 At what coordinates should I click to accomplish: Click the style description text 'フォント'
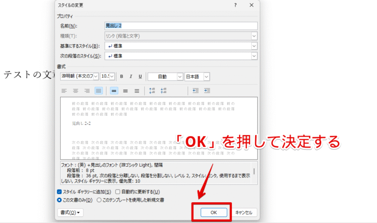tap(67, 165)
